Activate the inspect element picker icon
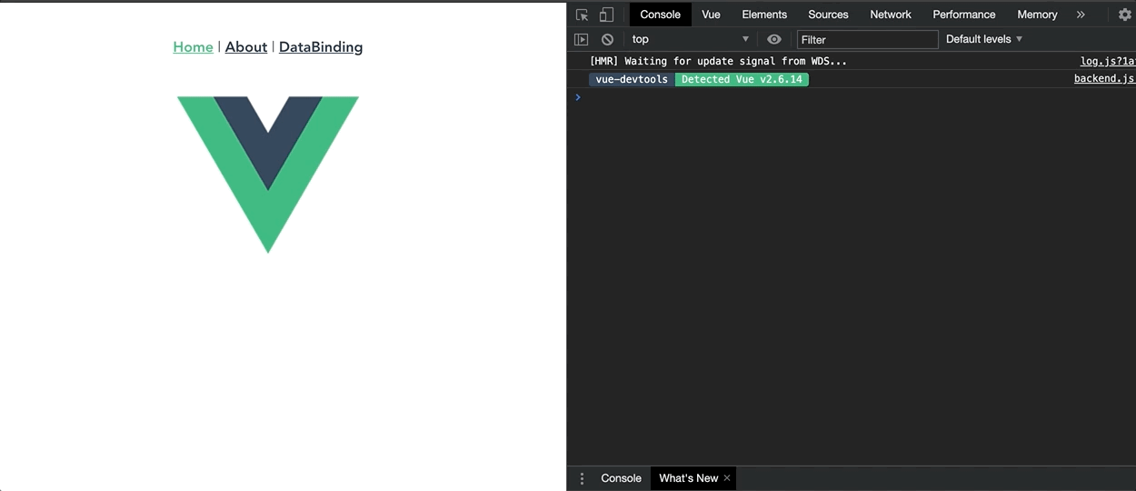Image resolution: width=1136 pixels, height=491 pixels. coord(583,15)
